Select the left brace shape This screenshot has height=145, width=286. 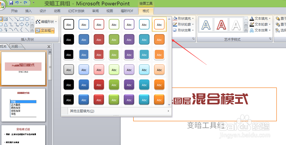22,30
